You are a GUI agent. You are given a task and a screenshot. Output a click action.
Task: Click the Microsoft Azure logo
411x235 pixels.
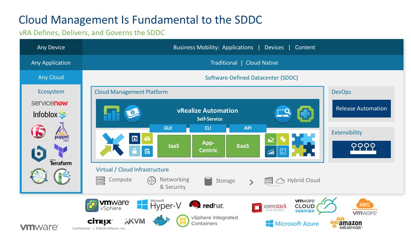coord(292,224)
